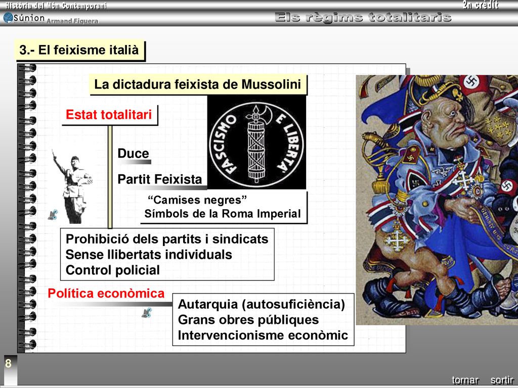Click 'Prohibició dels partits i sindicats'
This screenshot has width=518, height=388.
pos(167,239)
